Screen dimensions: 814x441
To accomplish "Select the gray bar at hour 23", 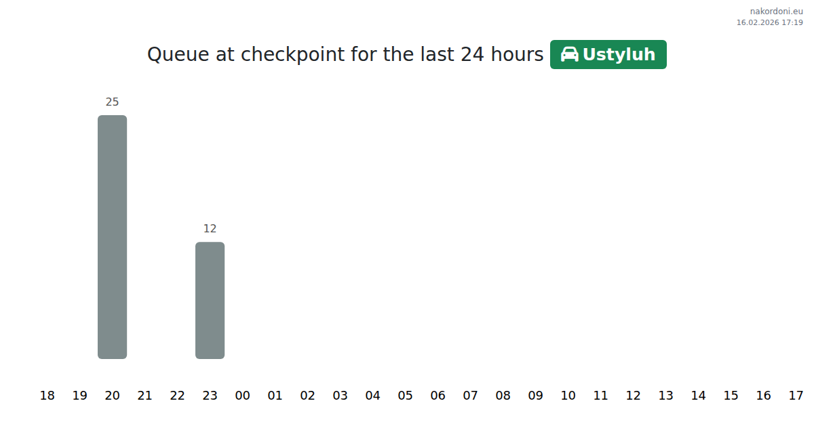I will (210, 300).
